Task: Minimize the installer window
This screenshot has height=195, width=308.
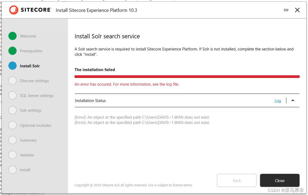Action: point(286,10)
